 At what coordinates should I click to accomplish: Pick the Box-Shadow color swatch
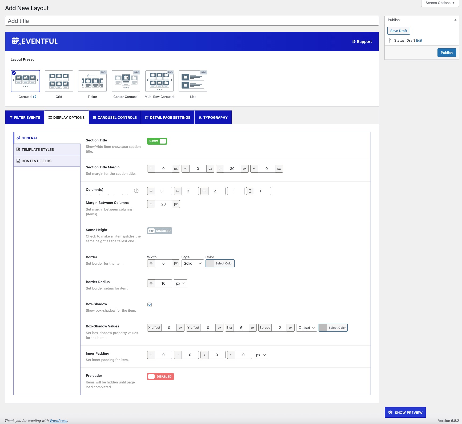(x=323, y=328)
